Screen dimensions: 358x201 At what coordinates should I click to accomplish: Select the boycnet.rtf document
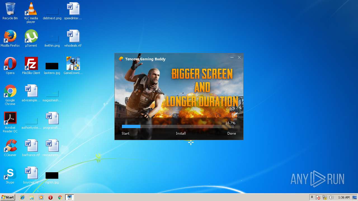click(31, 175)
